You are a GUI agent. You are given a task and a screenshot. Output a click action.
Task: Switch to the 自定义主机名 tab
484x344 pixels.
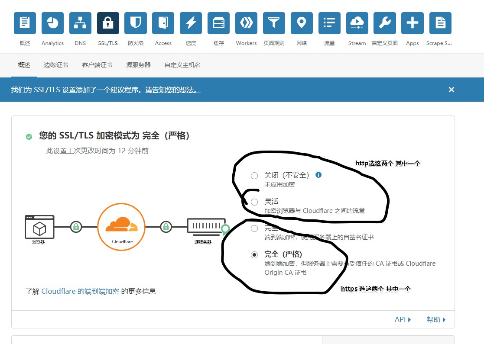click(x=182, y=65)
